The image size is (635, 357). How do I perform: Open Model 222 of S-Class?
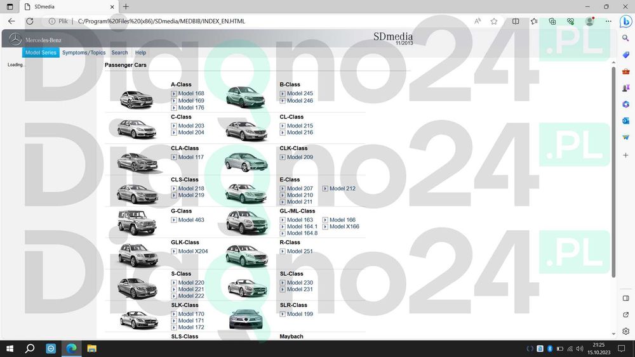pyautogui.click(x=191, y=296)
